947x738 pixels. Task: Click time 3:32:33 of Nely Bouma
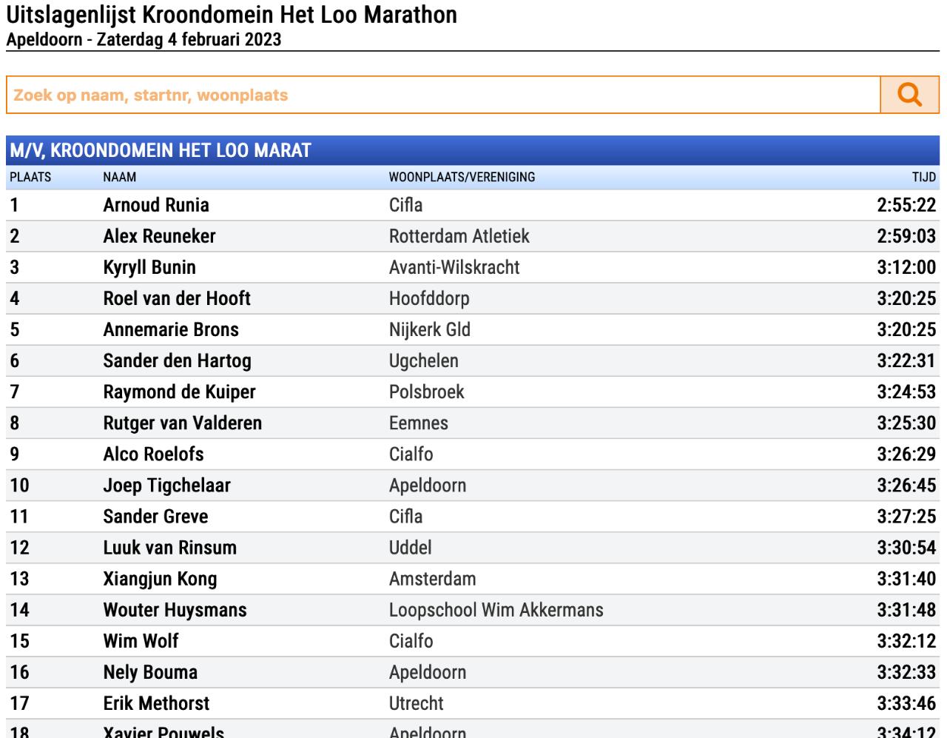point(906,672)
